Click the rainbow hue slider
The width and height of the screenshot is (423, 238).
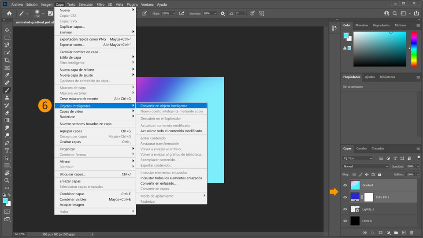tap(414, 49)
